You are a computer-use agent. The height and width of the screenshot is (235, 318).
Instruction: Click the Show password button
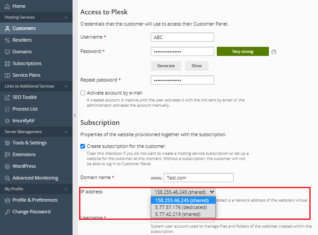click(x=196, y=66)
